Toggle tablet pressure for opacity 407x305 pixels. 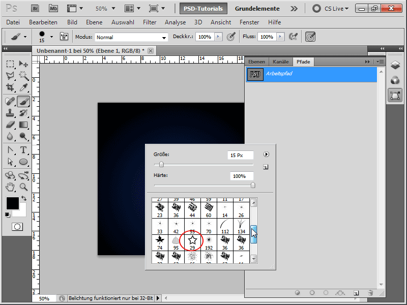(231, 37)
